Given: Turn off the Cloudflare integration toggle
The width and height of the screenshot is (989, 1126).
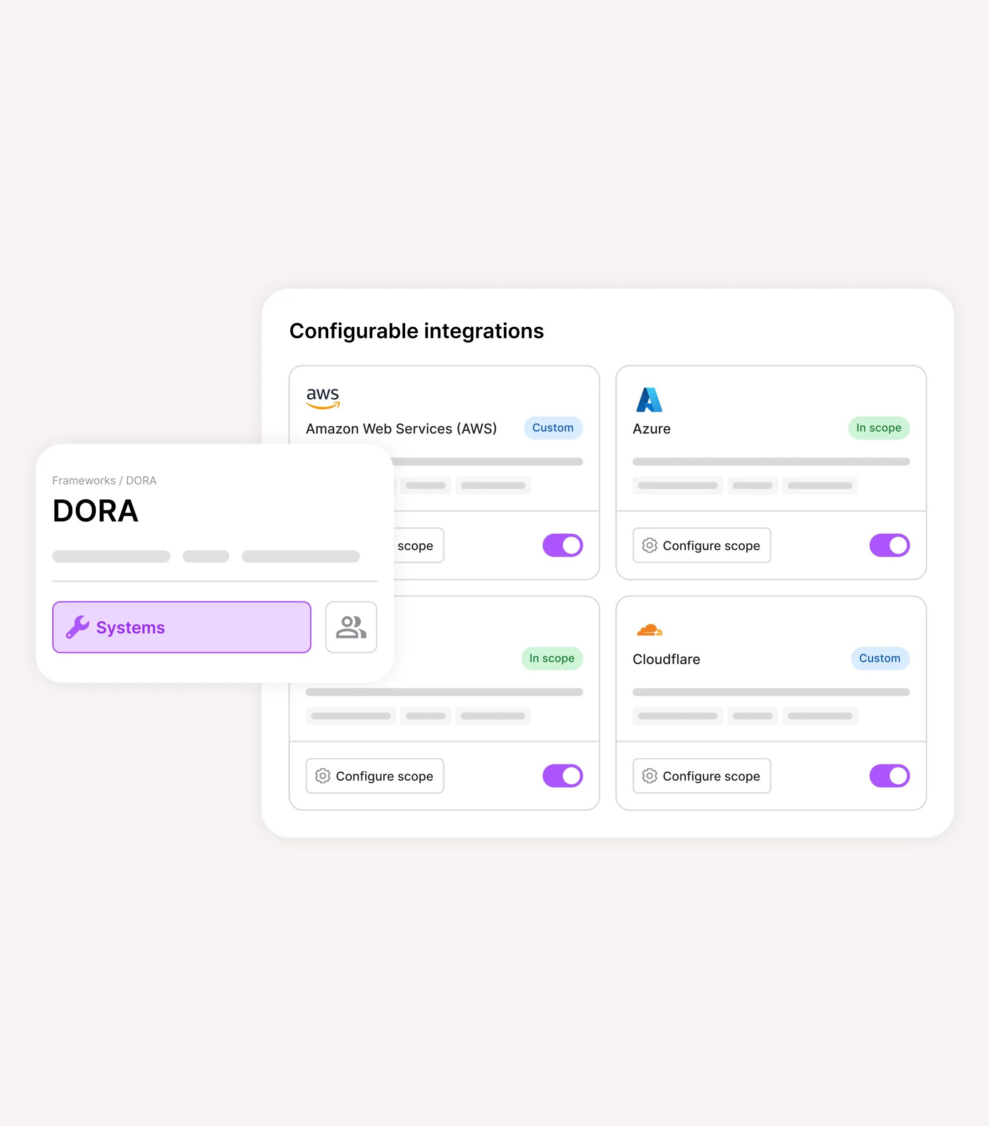Looking at the screenshot, I should 889,776.
